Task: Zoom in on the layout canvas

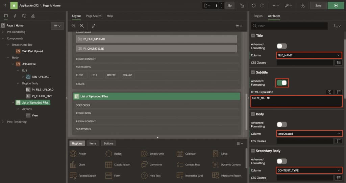Action: click(x=82, y=26)
